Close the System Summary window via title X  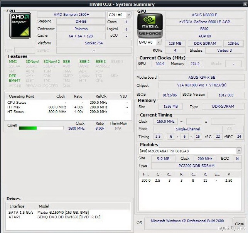click(x=245, y=4)
